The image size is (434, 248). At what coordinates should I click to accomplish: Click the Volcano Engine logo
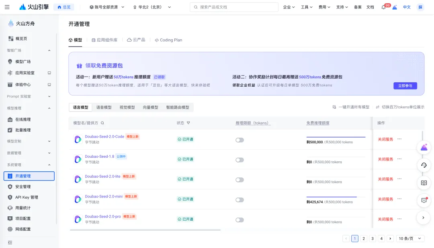[x=34, y=7]
